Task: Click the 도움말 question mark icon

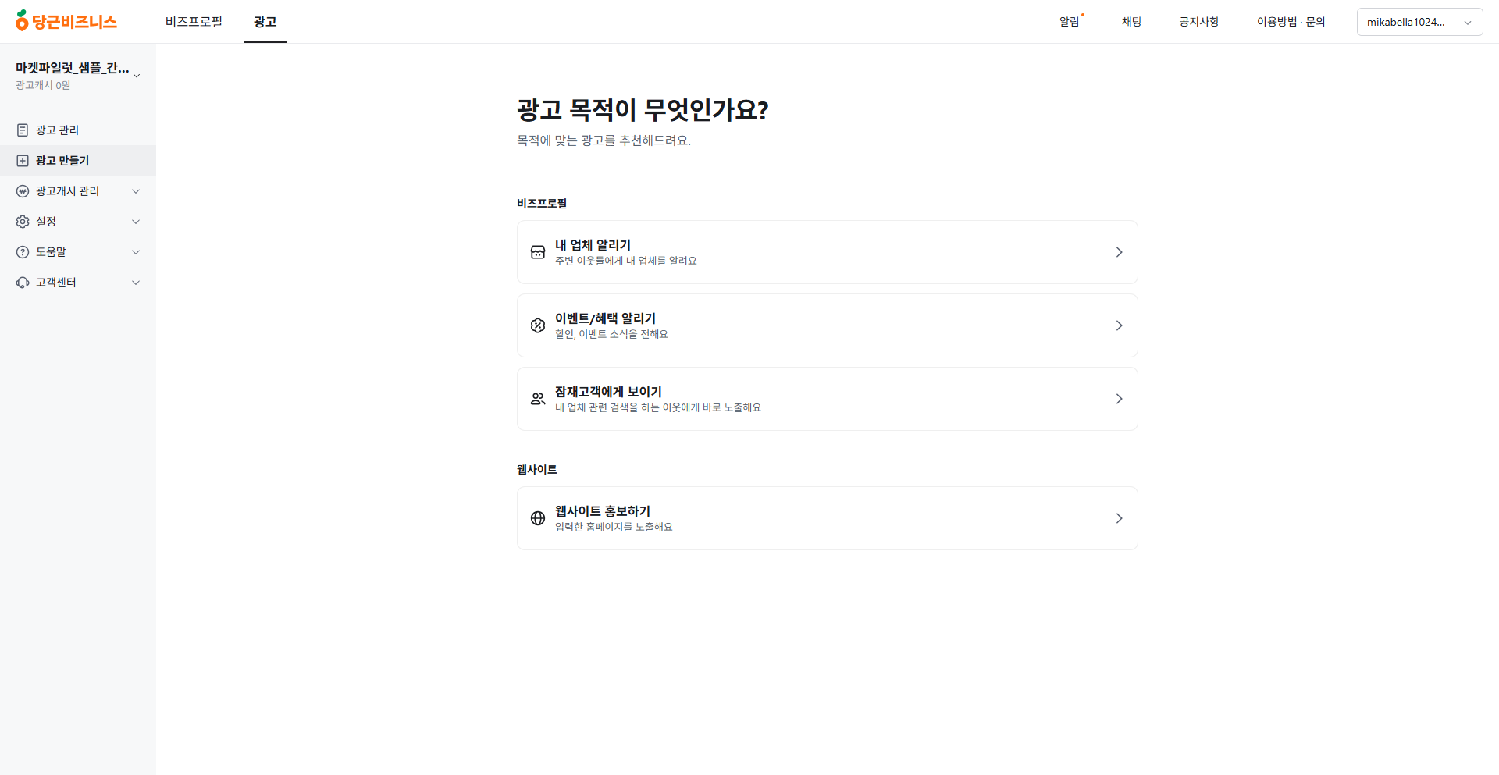Action: [x=23, y=252]
